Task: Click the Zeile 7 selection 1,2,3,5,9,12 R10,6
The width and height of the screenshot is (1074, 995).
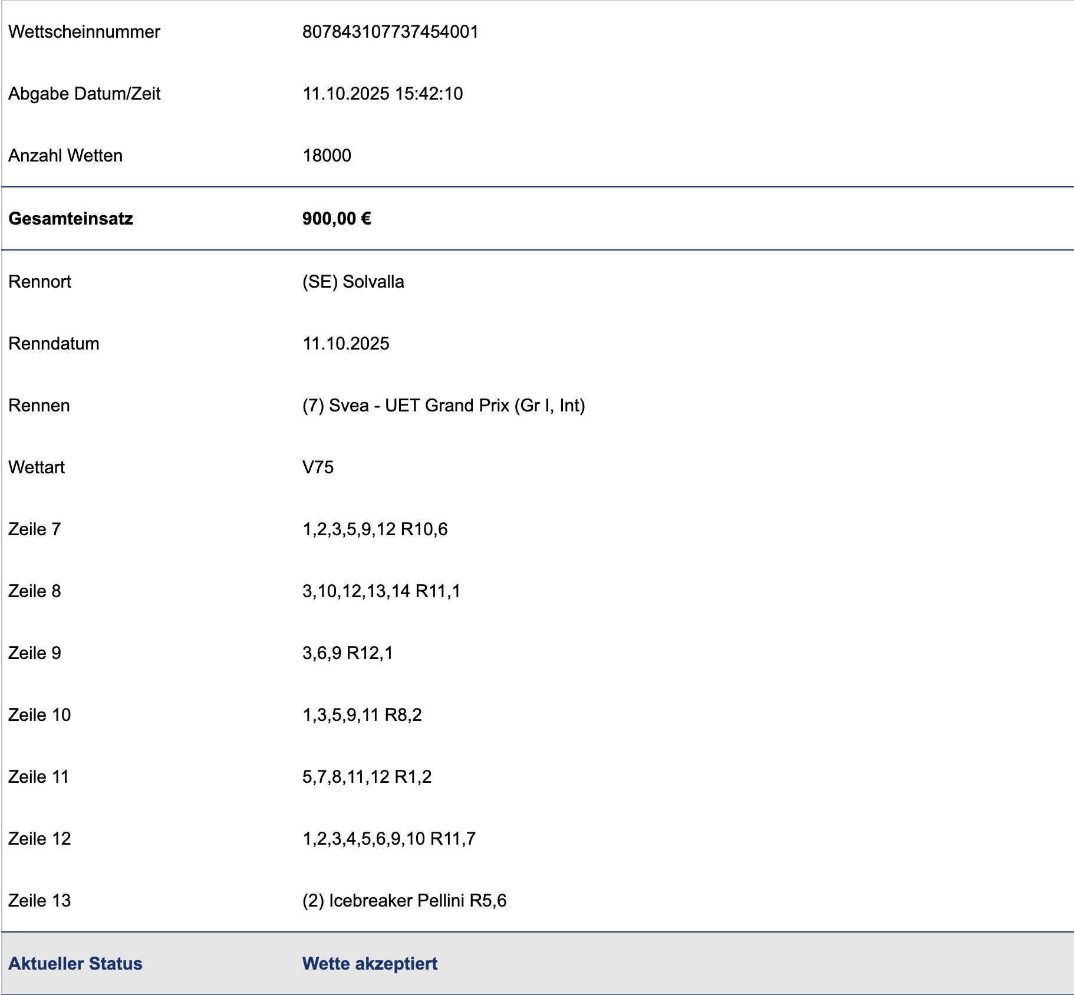Action: 375,529
